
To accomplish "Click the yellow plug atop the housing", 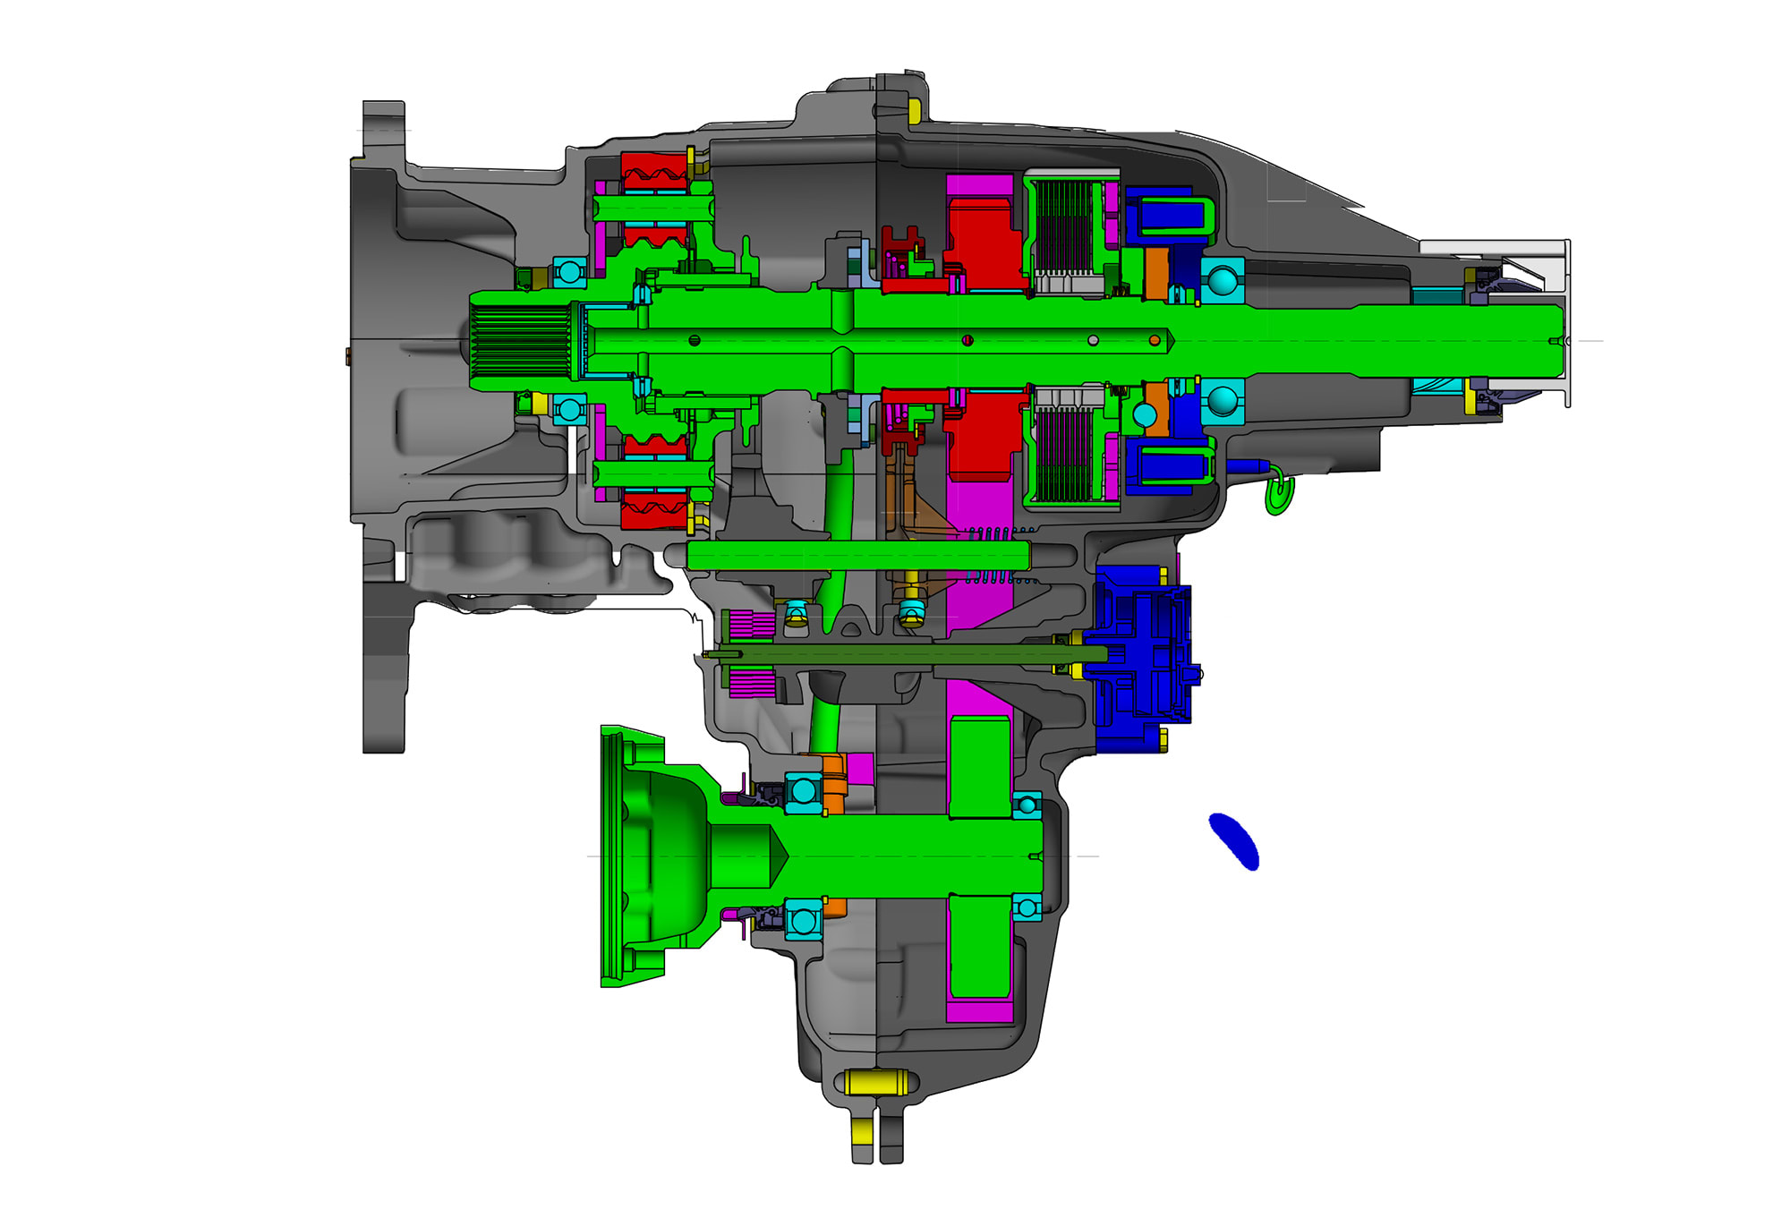I will point(914,112).
